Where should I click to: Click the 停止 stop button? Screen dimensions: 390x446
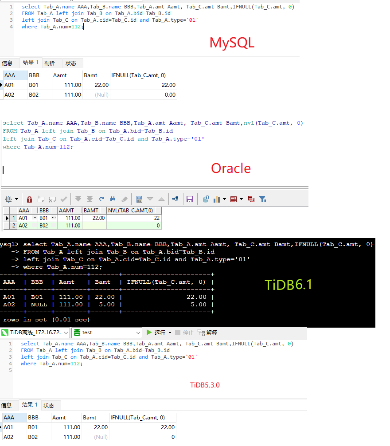point(184,333)
